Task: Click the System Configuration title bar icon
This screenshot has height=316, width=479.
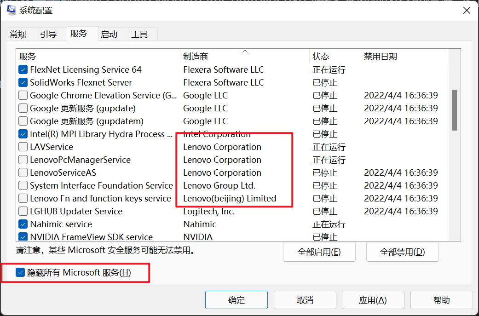Action: 12,11
